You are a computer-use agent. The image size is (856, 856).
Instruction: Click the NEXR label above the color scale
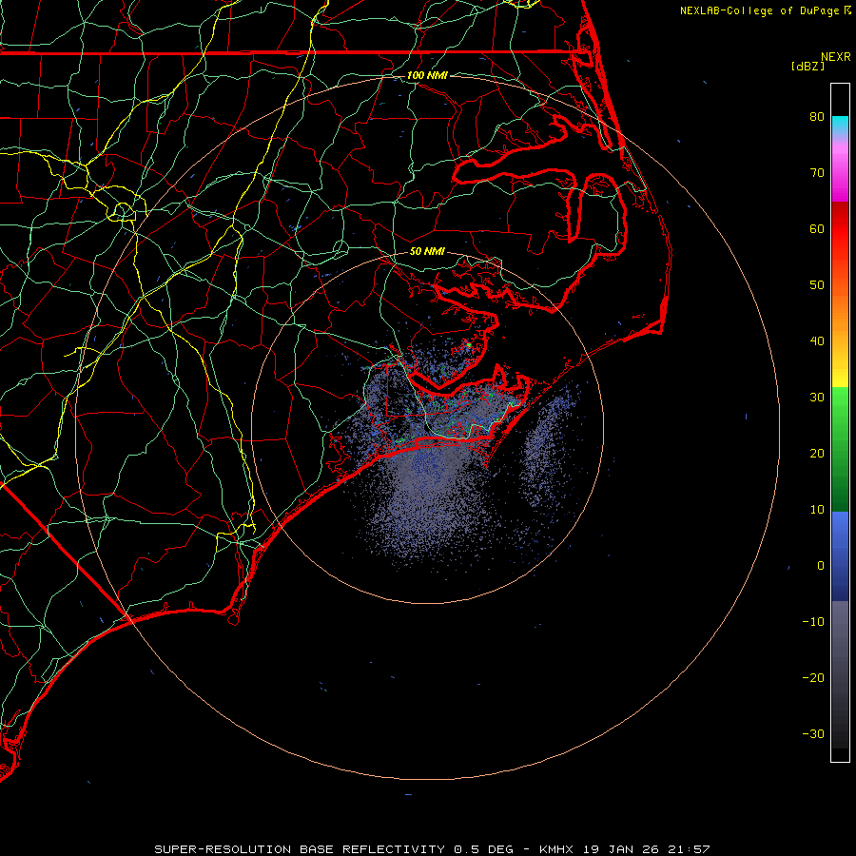tap(835, 57)
